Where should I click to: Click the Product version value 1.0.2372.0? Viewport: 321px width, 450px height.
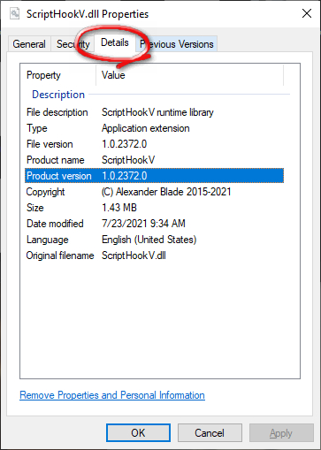[124, 176]
